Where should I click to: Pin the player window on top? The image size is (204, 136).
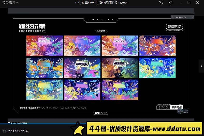pyautogui.click(x=171, y=3)
